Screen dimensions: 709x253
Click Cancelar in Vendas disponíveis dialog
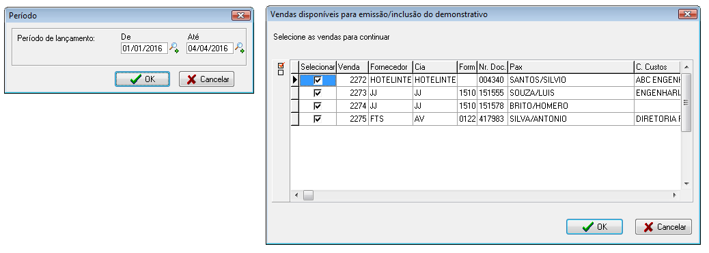[663, 227]
